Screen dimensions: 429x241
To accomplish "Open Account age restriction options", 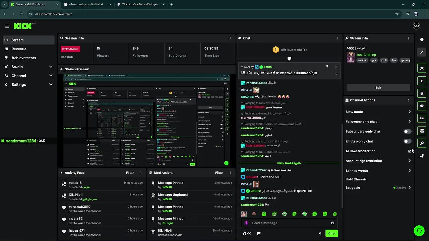I will pyautogui.click(x=409, y=161).
